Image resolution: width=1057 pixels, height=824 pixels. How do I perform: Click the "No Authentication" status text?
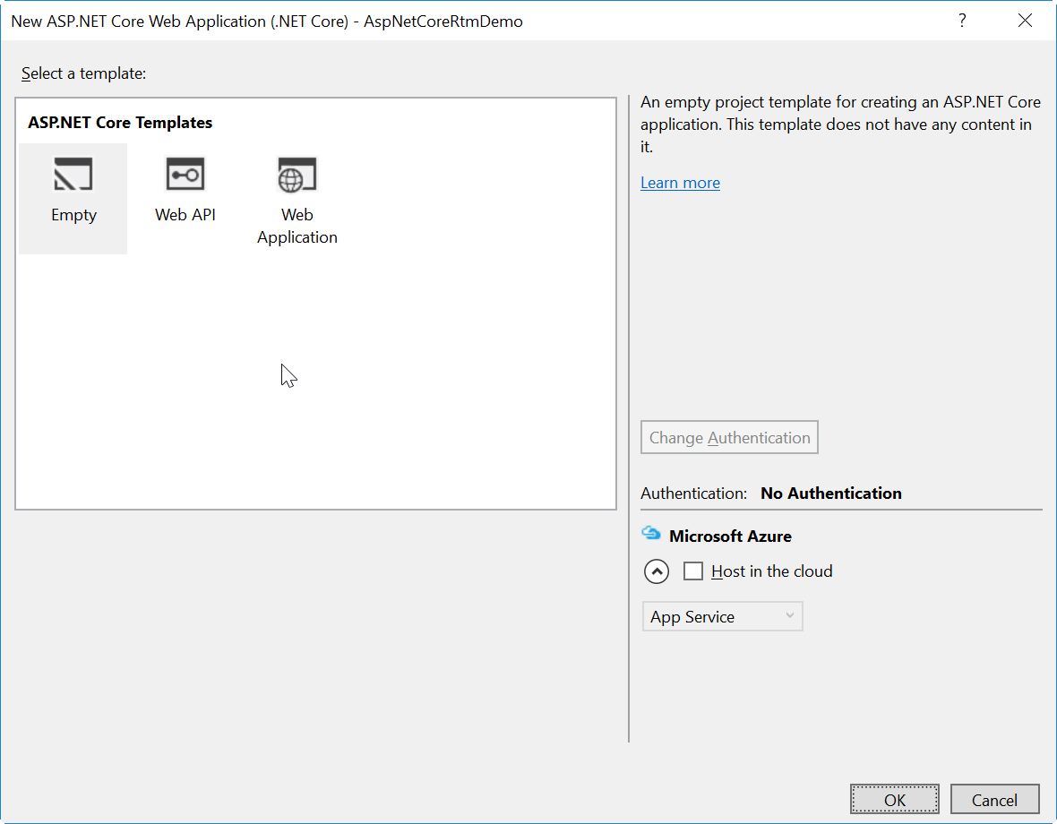coord(830,494)
